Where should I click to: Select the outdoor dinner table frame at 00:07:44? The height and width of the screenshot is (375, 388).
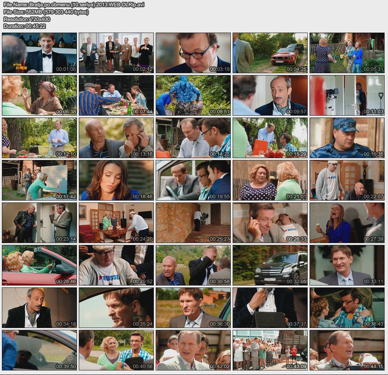pyautogui.click(x=116, y=95)
